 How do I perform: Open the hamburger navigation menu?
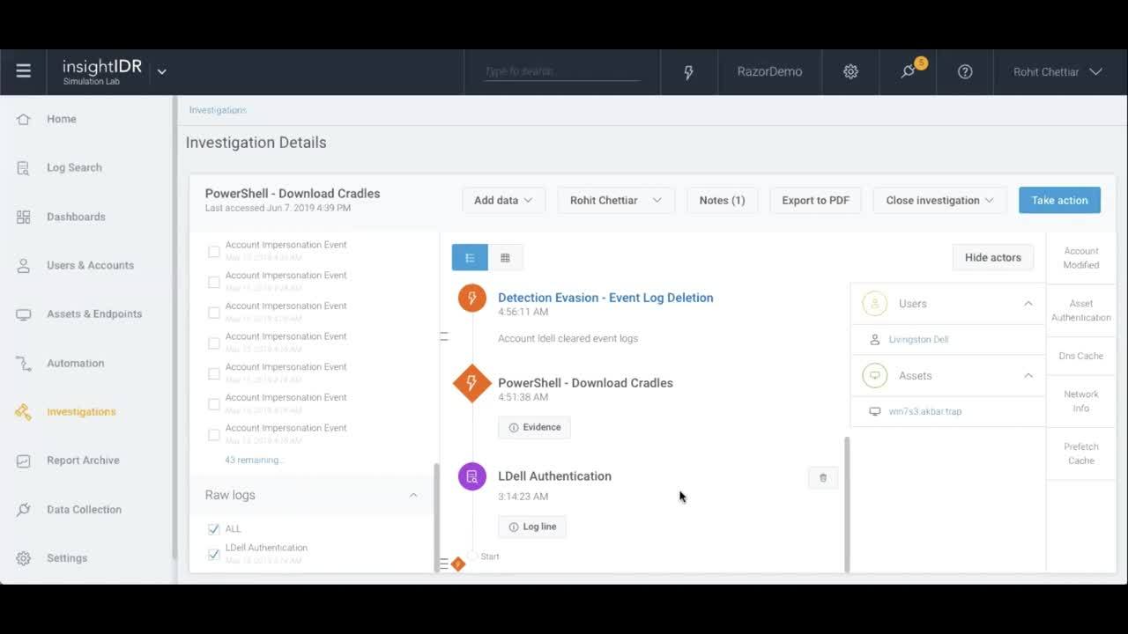pos(24,71)
